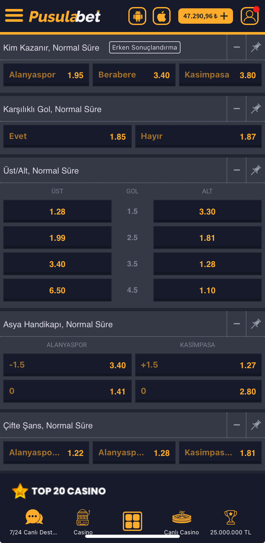Image resolution: width=265 pixels, height=543 pixels.
Task: Collapse the Karşılıklı Gol section
Action: point(237,109)
